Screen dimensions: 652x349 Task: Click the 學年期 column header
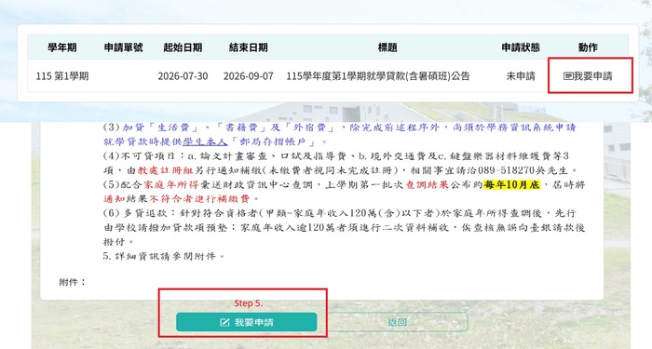(62, 47)
